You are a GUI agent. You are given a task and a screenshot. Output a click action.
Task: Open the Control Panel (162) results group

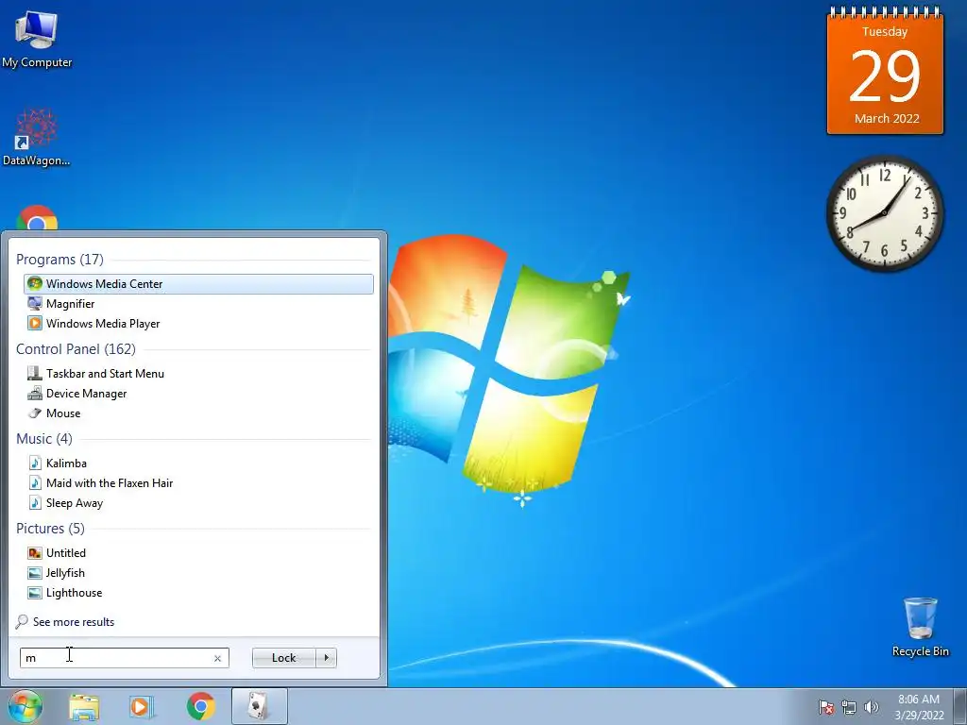(x=76, y=349)
